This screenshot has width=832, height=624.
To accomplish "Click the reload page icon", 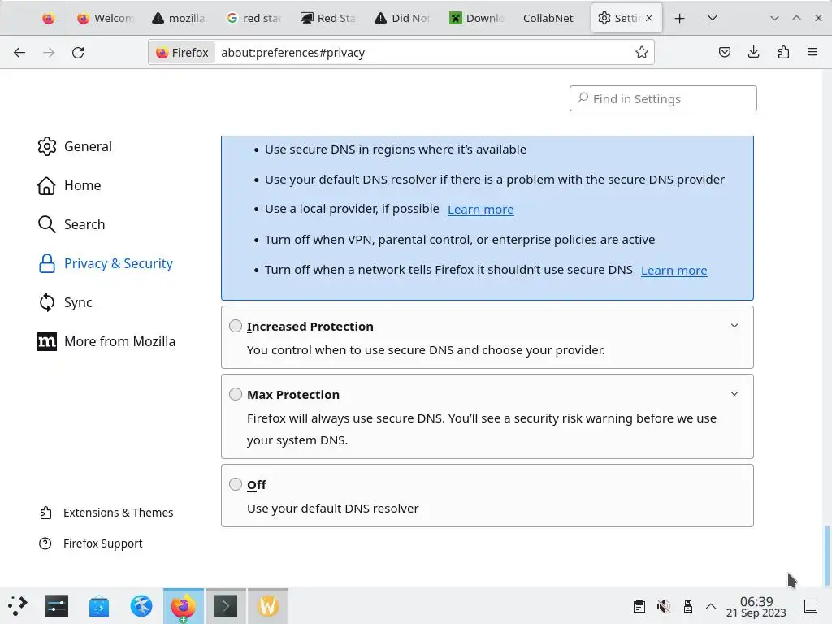I will click(78, 53).
